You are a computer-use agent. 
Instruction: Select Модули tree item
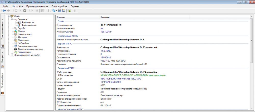(21, 31)
